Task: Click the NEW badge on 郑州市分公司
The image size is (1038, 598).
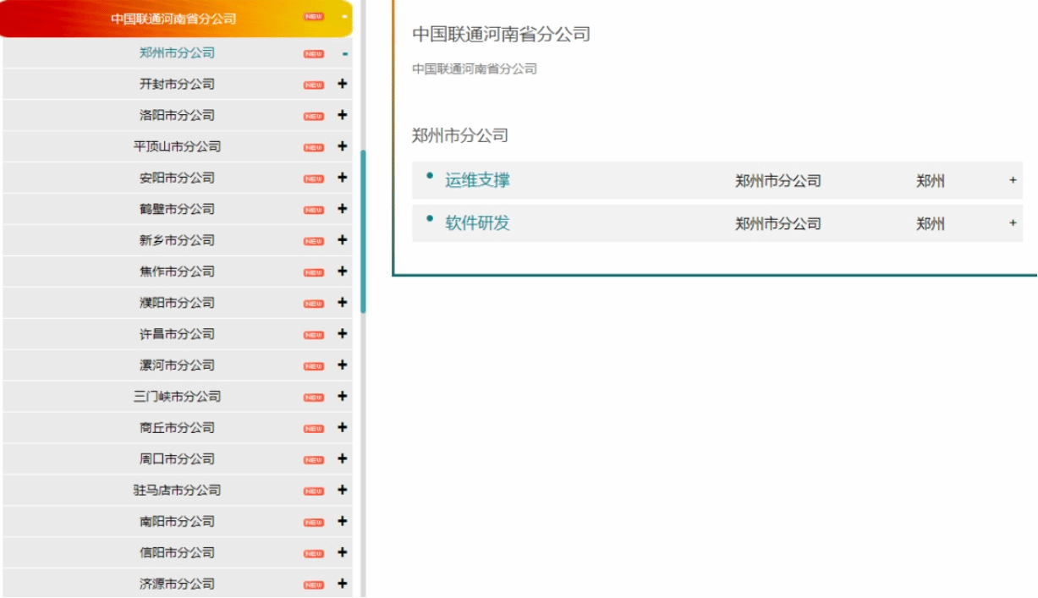Action: point(314,54)
